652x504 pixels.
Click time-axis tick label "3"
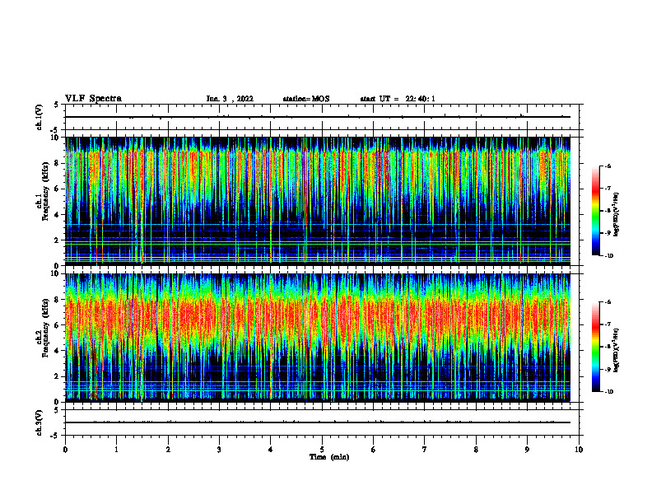(x=219, y=450)
